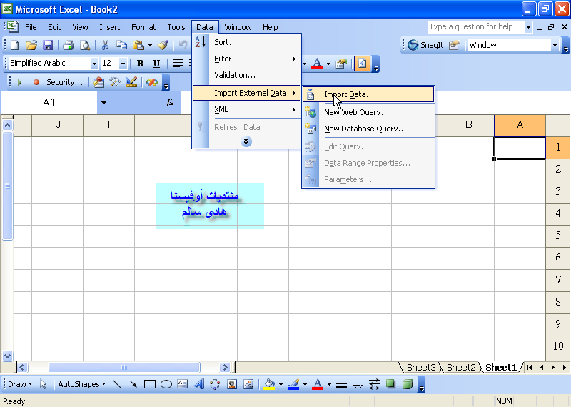Image resolution: width=571 pixels, height=407 pixels.
Task: Select column A header
Action: point(520,125)
